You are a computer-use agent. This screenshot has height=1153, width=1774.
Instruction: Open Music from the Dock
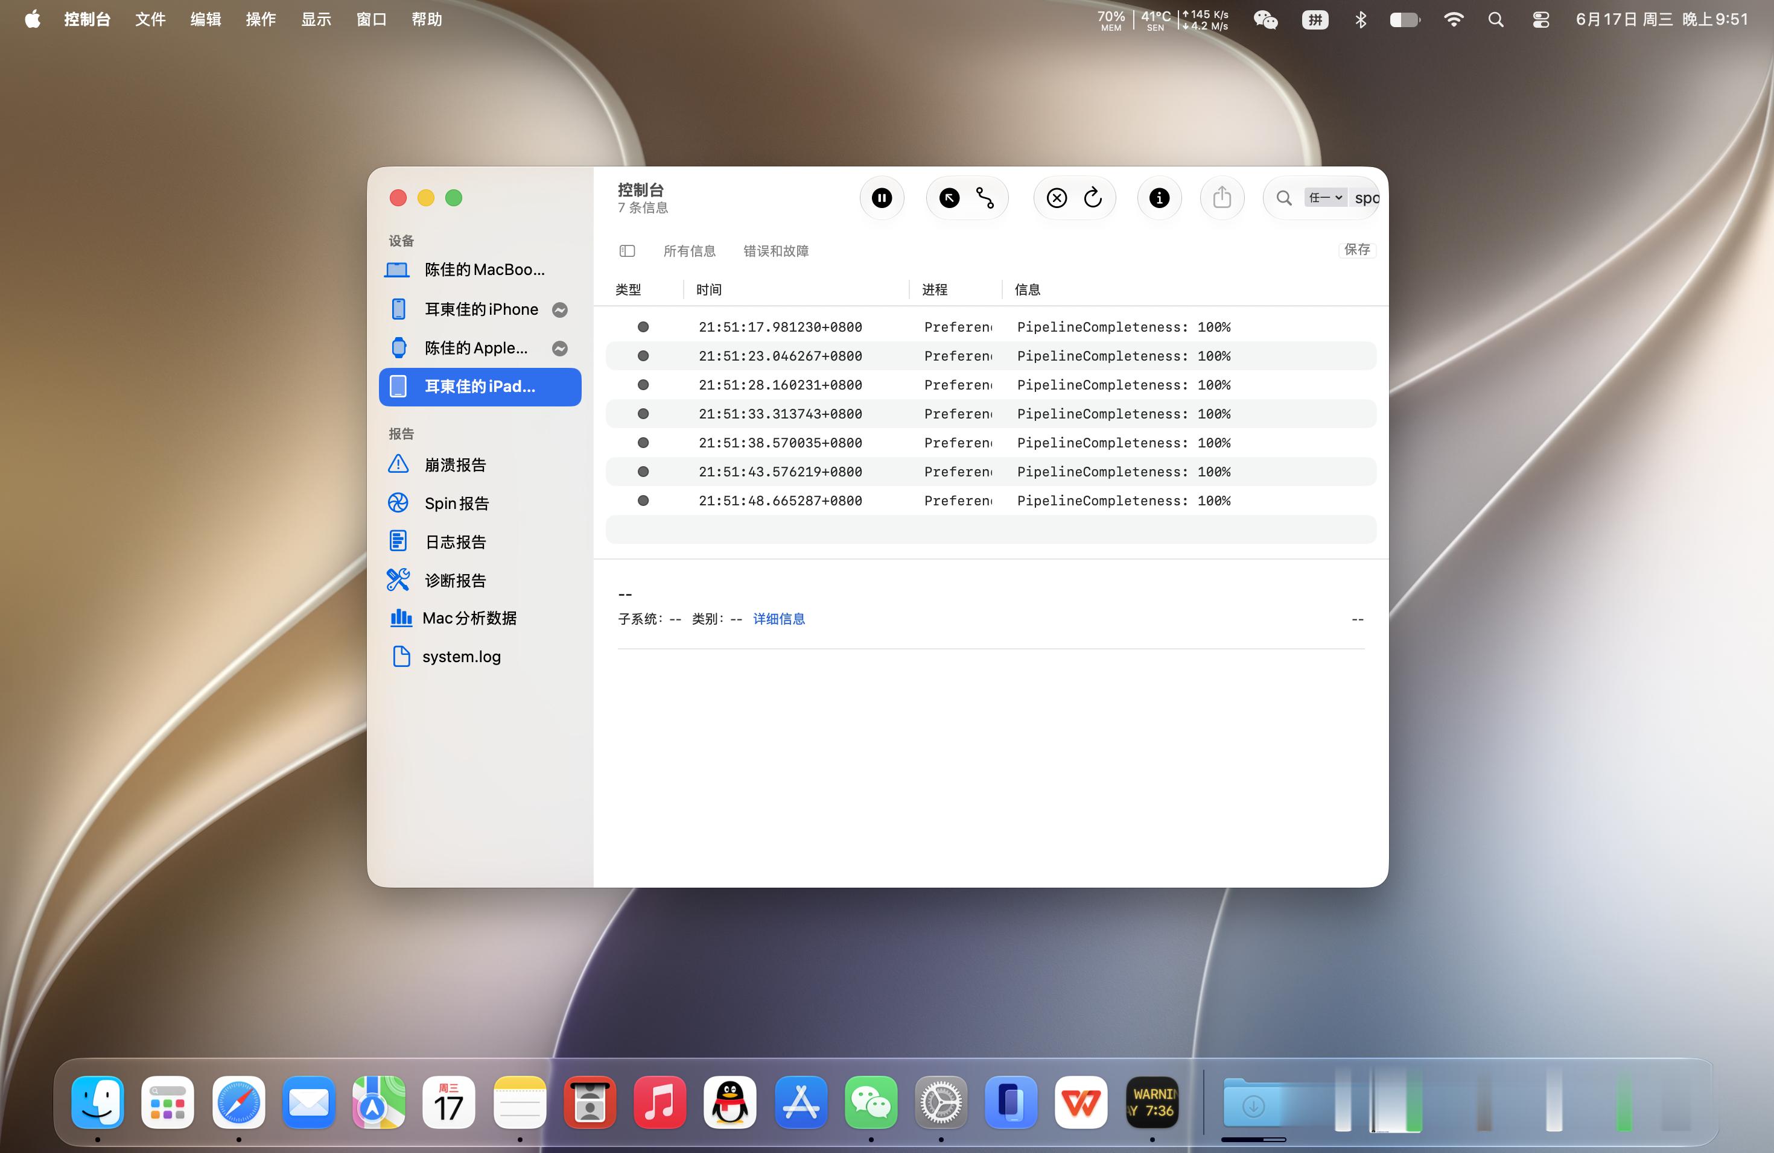660,1102
